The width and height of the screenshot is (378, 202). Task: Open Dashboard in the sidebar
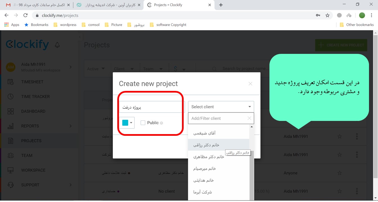coord(33,111)
